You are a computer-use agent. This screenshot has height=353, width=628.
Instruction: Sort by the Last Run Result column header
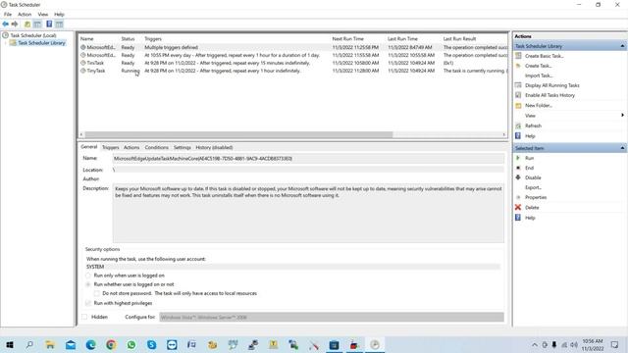point(459,39)
